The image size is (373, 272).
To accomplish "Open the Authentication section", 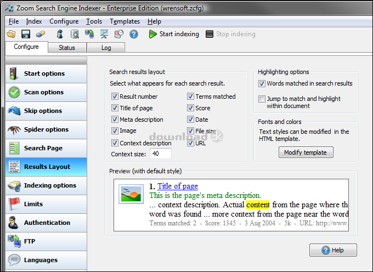I will click(x=46, y=223).
